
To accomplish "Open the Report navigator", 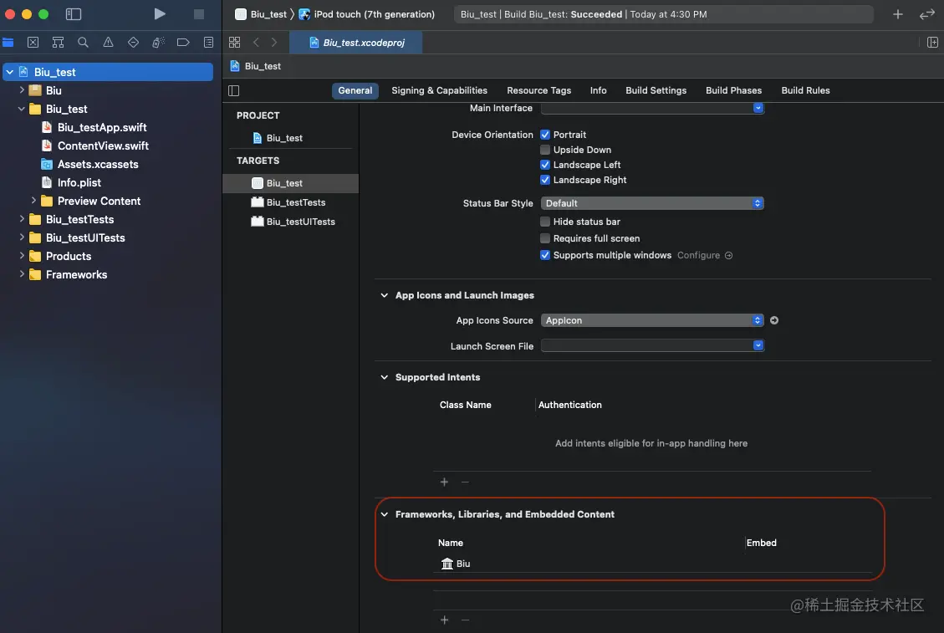I will pos(208,42).
